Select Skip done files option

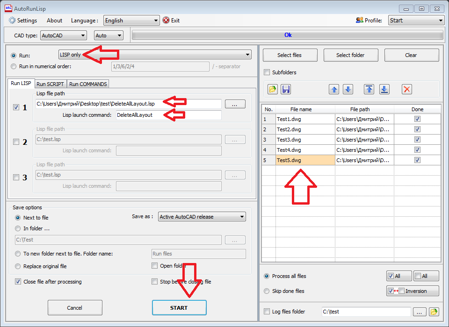point(267,291)
